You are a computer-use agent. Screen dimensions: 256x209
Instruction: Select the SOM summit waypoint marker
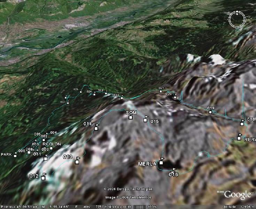(x=131, y=117)
